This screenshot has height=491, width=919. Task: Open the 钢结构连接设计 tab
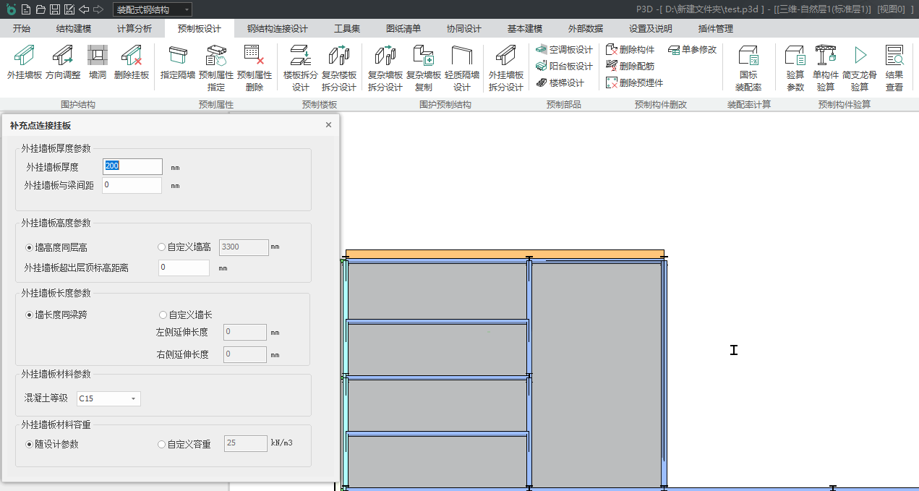pyautogui.click(x=277, y=29)
